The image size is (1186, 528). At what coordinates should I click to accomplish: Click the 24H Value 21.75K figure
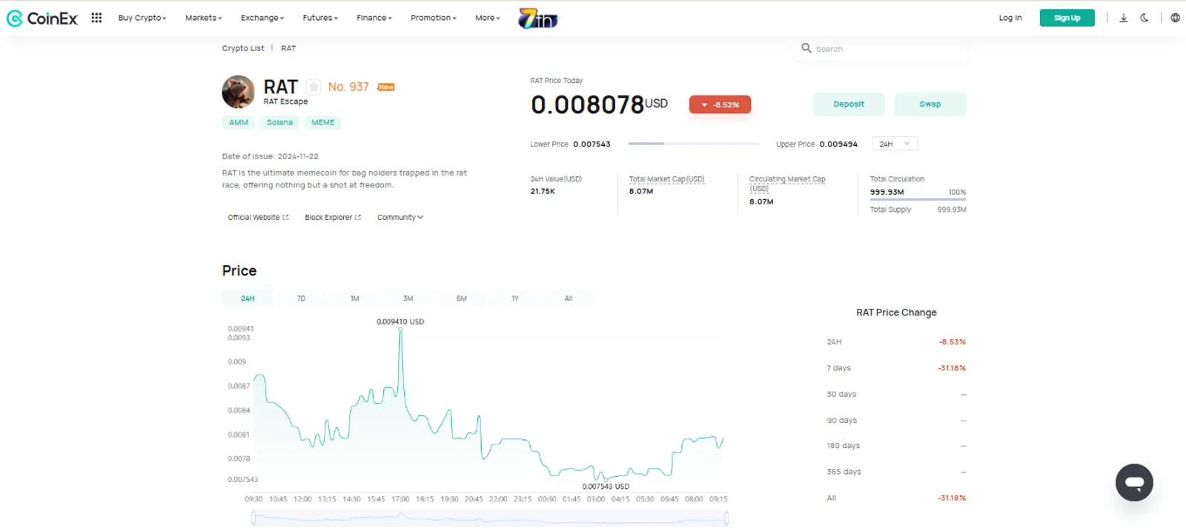(x=543, y=191)
